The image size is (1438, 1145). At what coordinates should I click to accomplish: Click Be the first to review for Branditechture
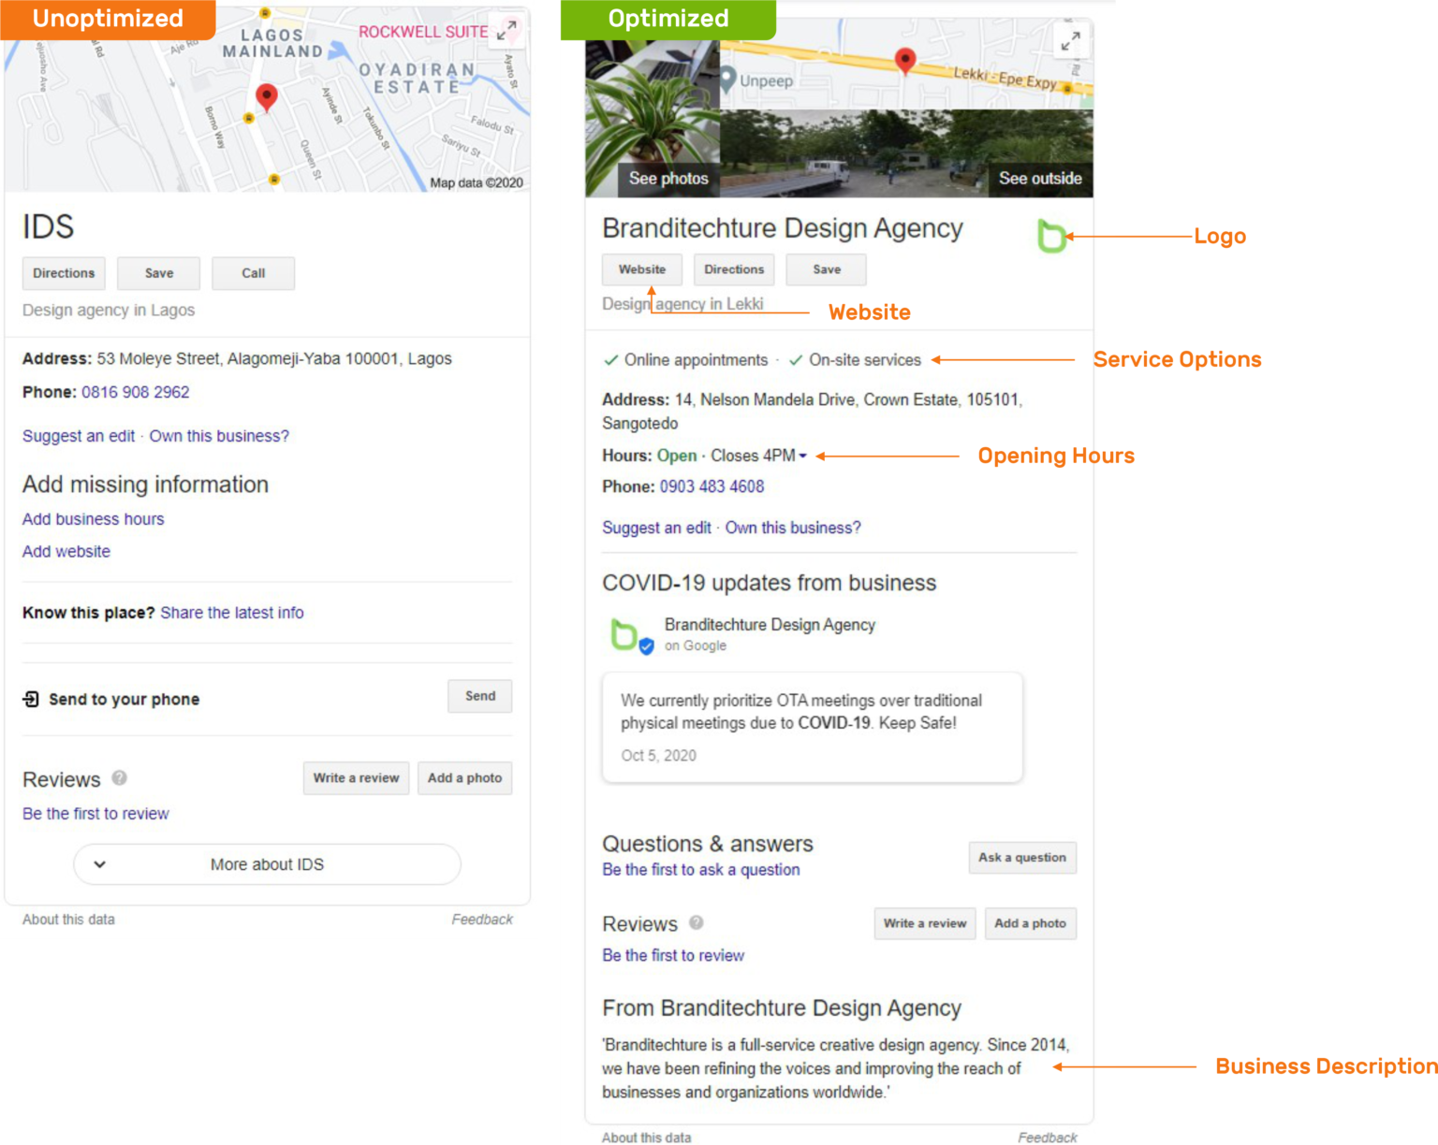[673, 955]
